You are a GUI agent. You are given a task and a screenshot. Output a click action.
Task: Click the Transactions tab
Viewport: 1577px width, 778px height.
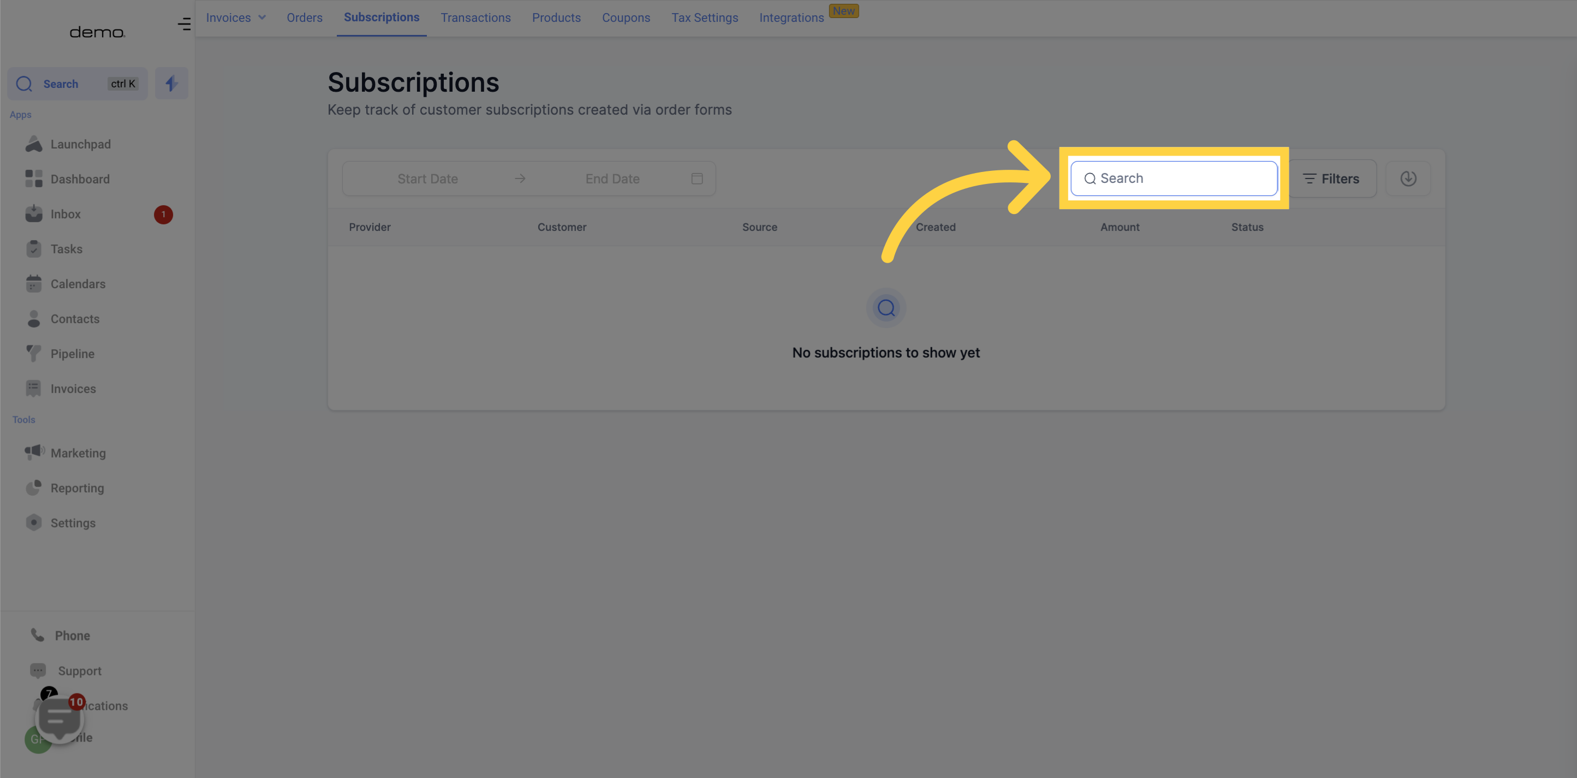(x=475, y=17)
